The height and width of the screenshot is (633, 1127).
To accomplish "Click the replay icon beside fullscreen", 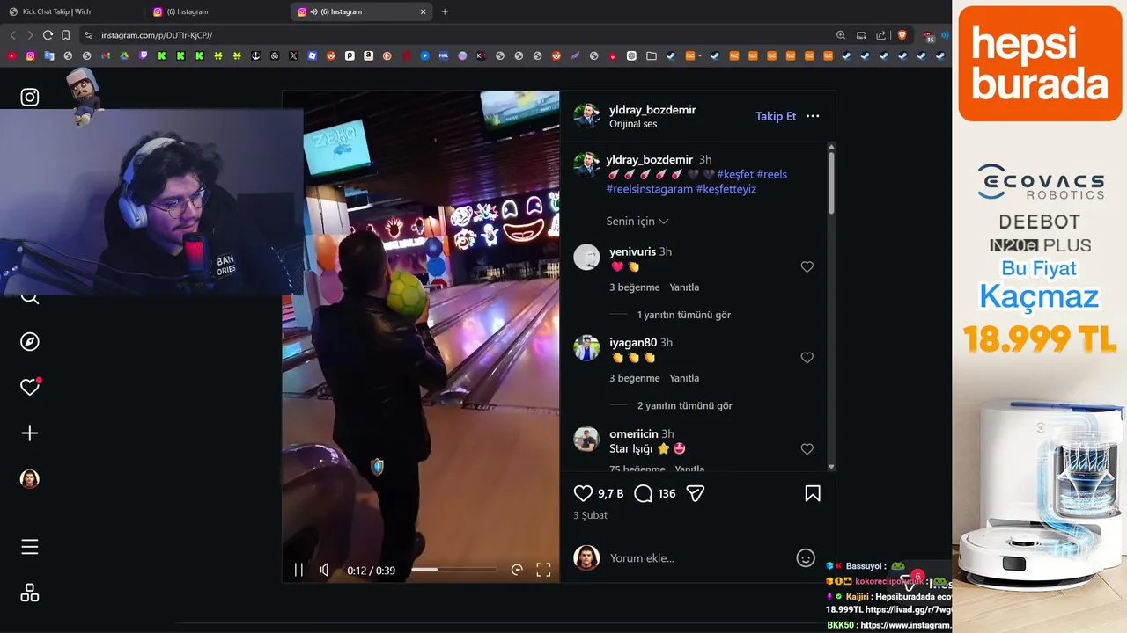I will point(517,570).
